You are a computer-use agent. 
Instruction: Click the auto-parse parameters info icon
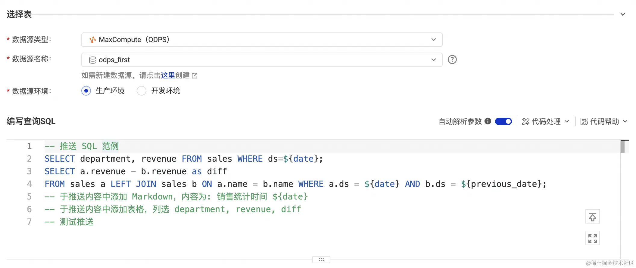(488, 121)
